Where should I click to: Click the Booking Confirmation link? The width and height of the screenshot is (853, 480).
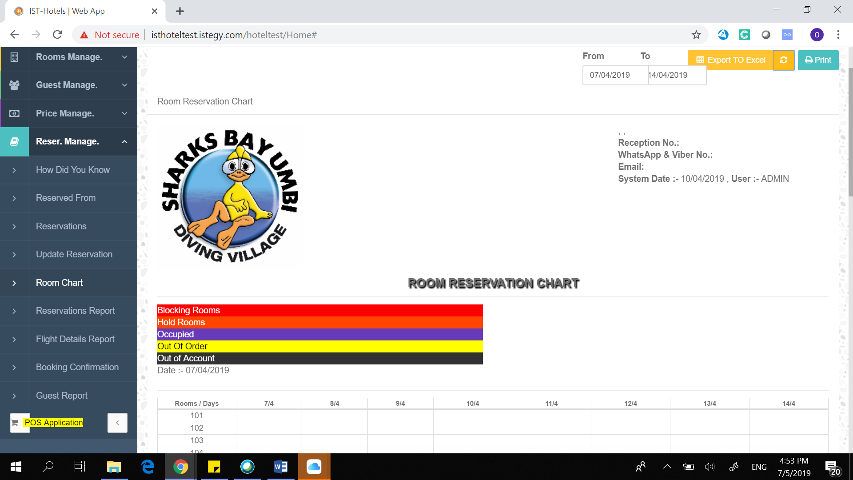coord(77,366)
